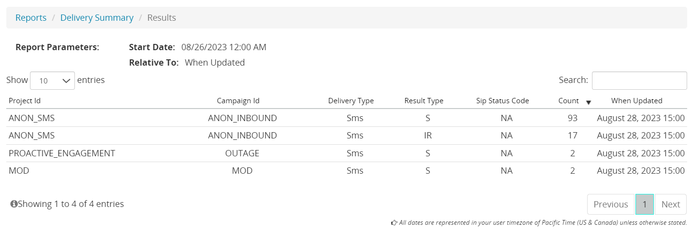This screenshot has width=692, height=233.
Task: Click the pointing hand icon by timezone note
Action: pyautogui.click(x=394, y=223)
